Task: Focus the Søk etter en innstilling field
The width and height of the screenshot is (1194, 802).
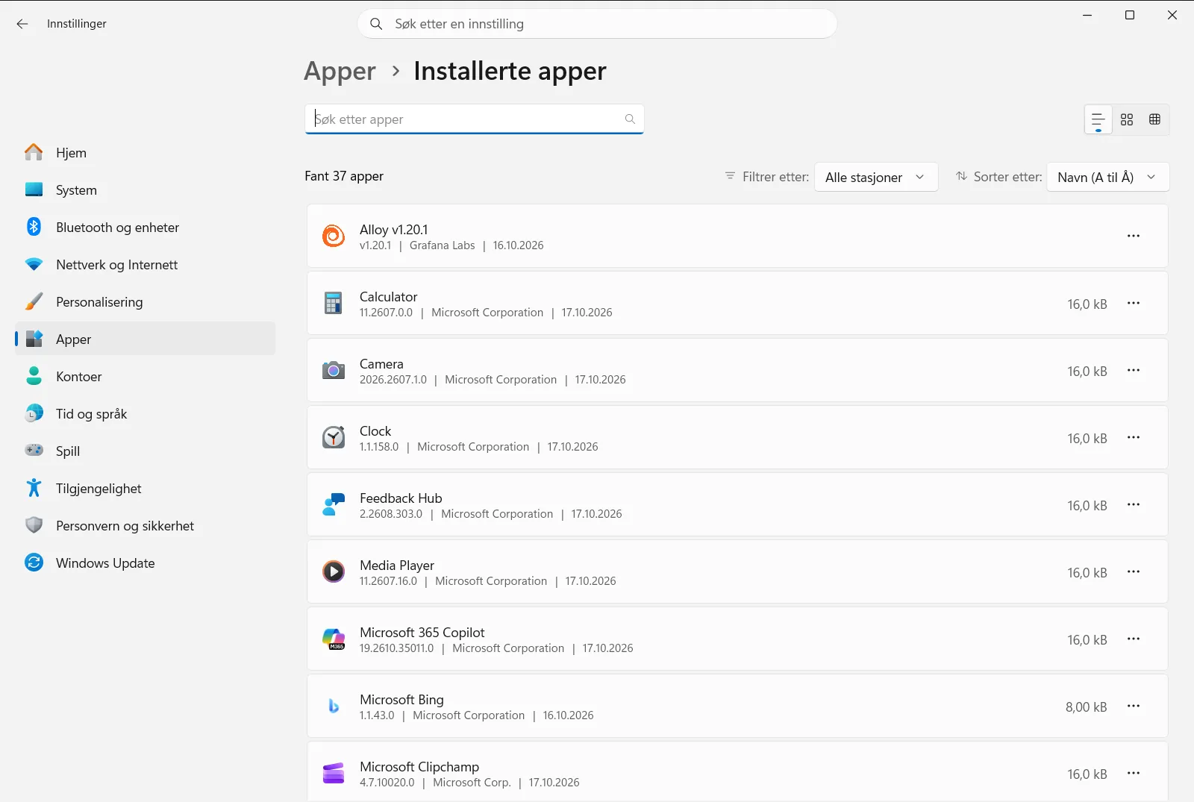Action: 597,24
